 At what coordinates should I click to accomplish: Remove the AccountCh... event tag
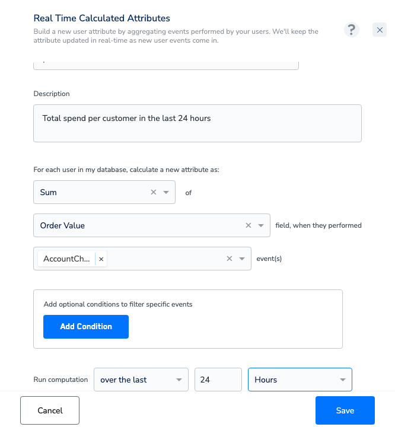click(x=101, y=259)
